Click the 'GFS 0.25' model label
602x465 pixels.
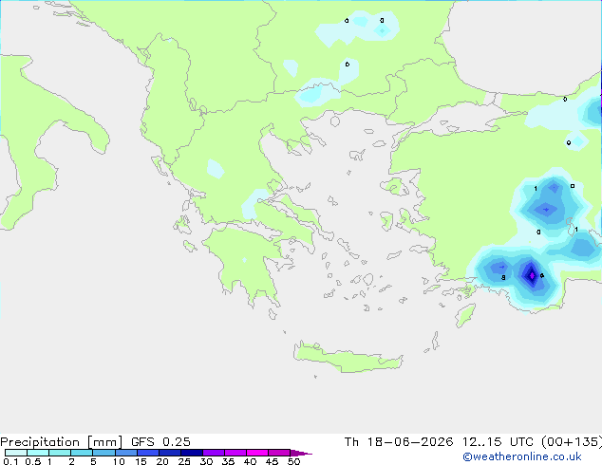click(160, 442)
